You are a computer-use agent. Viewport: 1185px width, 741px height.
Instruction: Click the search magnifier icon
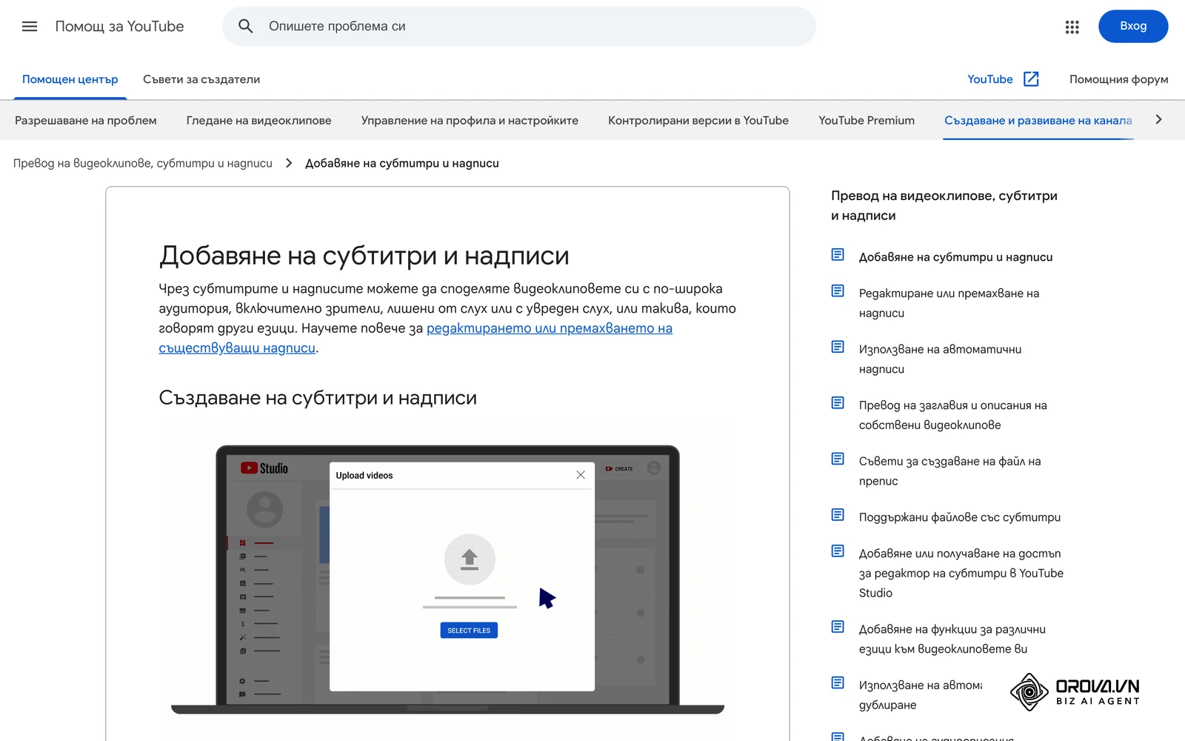tap(246, 27)
